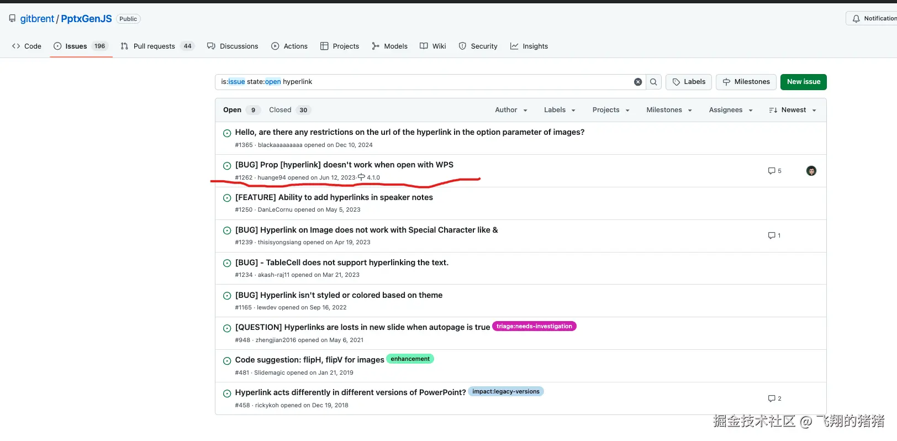Switch to the Issues tab
This screenshot has width=897, height=441.
[81, 46]
